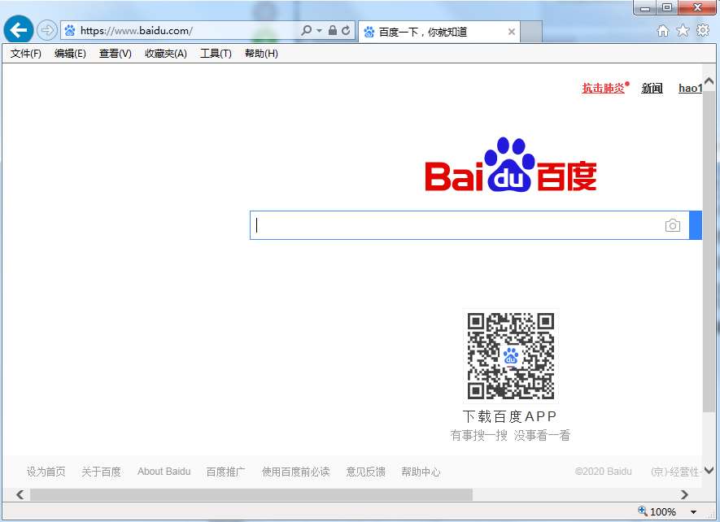Open Favorites with the star icon

(683, 31)
